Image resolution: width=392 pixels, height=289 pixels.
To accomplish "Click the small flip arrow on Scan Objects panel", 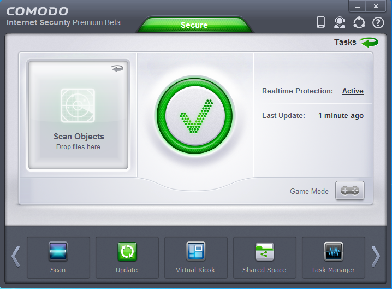I will [x=117, y=68].
